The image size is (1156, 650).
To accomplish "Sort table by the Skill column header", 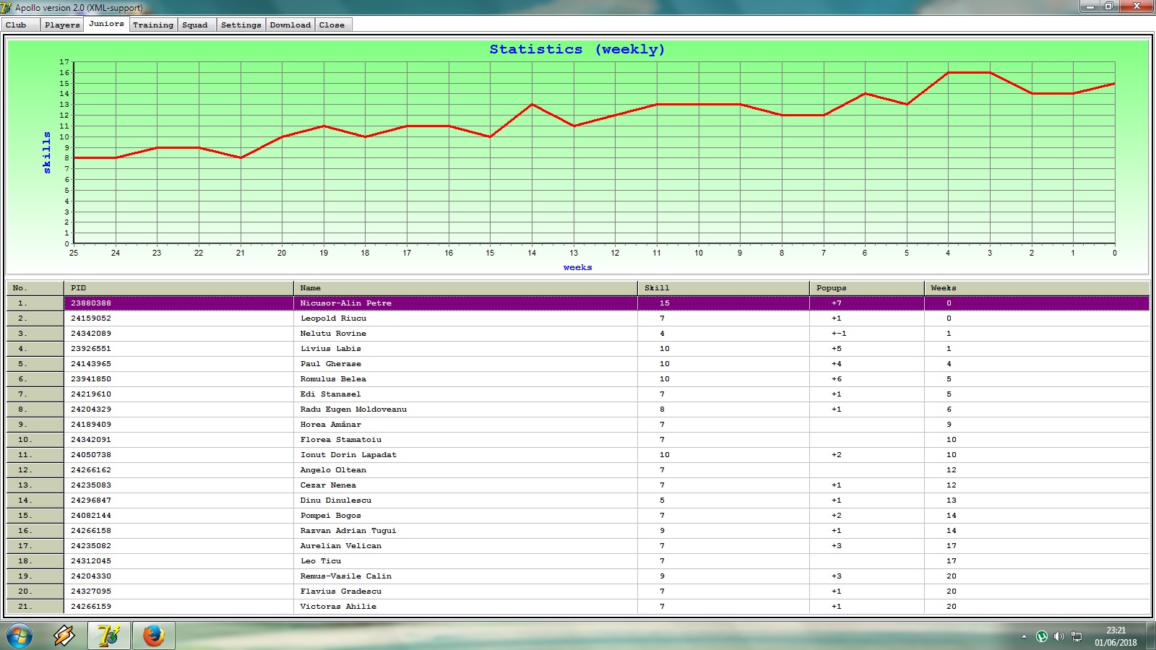I will 723,288.
